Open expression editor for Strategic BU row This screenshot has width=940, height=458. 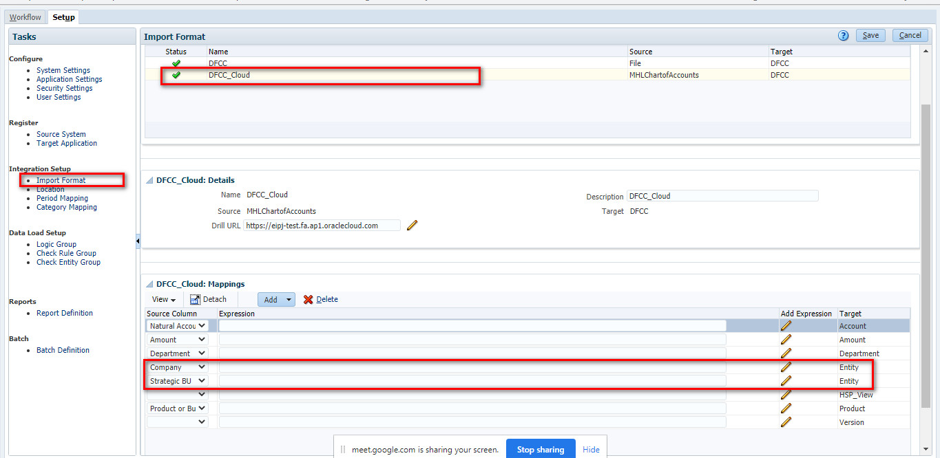786,381
